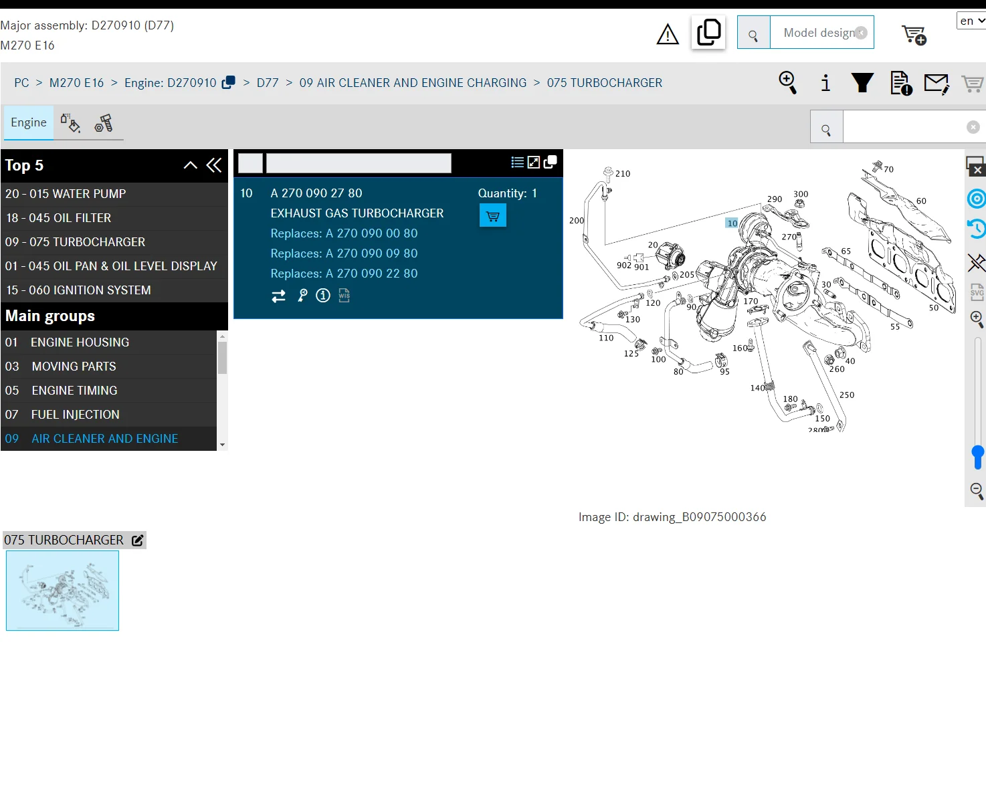Click the D77 breadcrumb link
This screenshot has height=808, width=986.
pos(268,83)
